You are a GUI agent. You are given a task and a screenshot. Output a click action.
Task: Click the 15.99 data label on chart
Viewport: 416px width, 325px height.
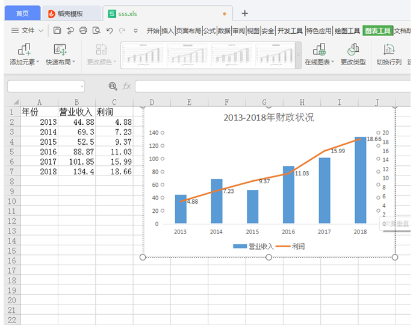pyautogui.click(x=338, y=151)
